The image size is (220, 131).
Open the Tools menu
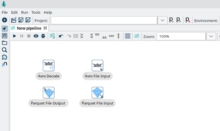tap(36, 12)
